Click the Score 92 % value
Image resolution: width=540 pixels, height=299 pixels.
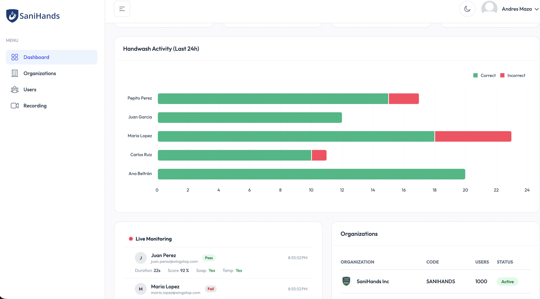[185, 271]
